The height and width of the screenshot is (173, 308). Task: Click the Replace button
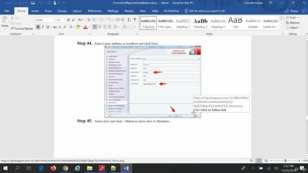[x=293, y=23]
